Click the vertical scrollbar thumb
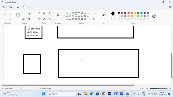This screenshot has width=173, height=97. click(x=172, y=65)
